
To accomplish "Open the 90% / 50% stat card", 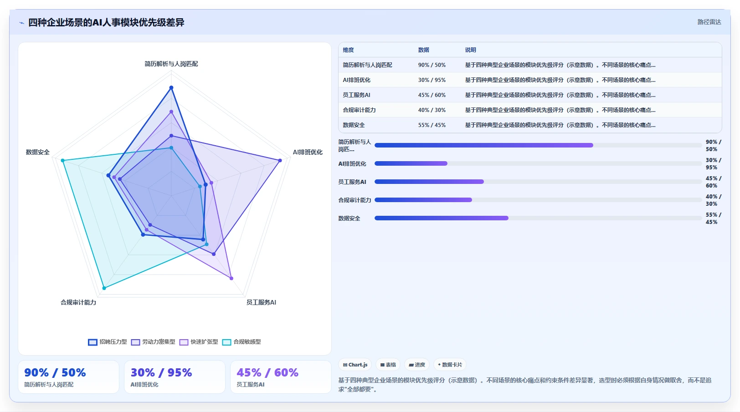I will (x=68, y=377).
